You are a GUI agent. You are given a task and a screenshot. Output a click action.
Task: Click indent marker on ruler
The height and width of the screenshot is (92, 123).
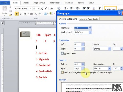click(36, 23)
